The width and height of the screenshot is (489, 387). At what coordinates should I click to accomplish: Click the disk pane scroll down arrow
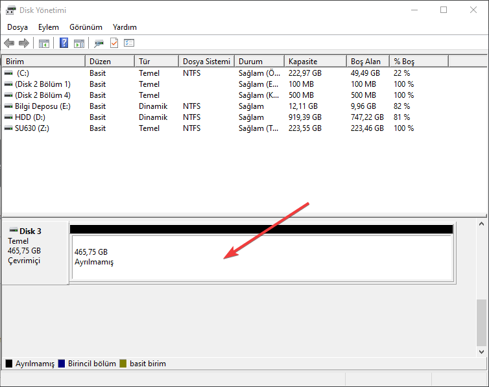481,352
